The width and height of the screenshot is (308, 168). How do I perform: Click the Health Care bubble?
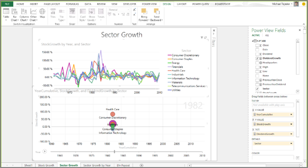pyautogui.click(x=112, y=114)
